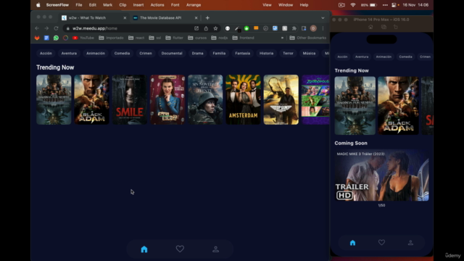This screenshot has width=464, height=261.
Task: Tap the profile icon in iPhone simulator
Action: click(x=410, y=243)
